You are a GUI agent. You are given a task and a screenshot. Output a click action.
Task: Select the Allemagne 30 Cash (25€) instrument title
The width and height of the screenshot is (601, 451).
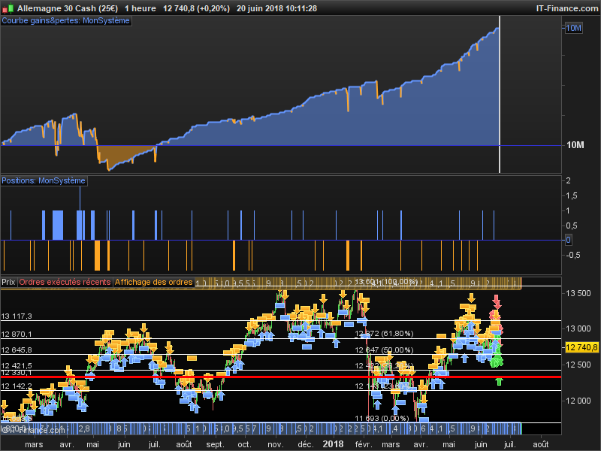[68, 8]
